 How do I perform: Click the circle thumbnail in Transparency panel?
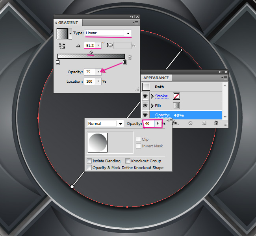98,143
